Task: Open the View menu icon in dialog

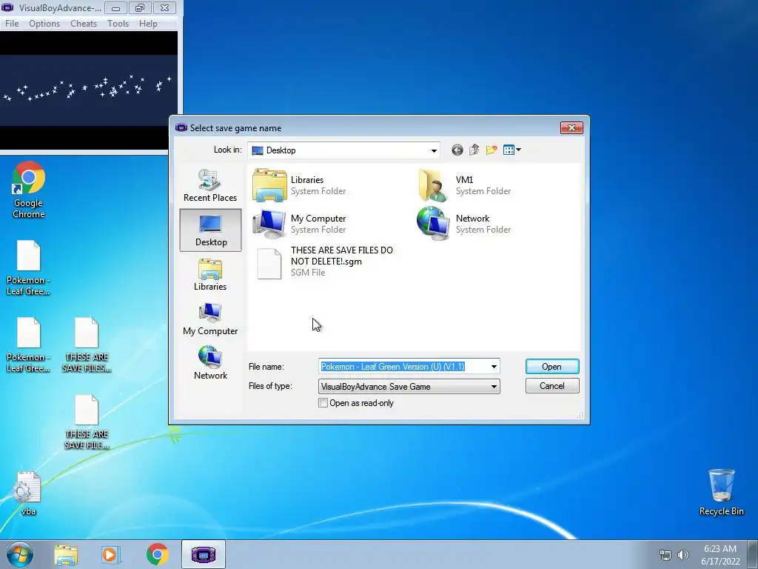Action: [x=512, y=150]
